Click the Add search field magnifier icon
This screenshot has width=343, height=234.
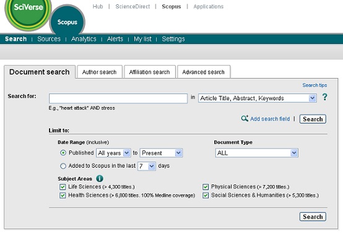(x=245, y=118)
